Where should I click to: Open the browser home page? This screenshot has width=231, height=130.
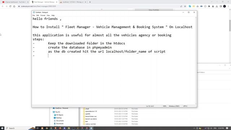coord(14,6)
